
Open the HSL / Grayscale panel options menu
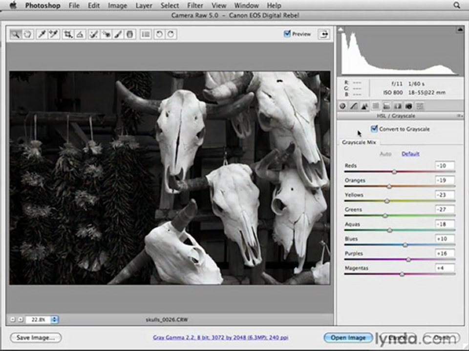pyautogui.click(x=460, y=116)
